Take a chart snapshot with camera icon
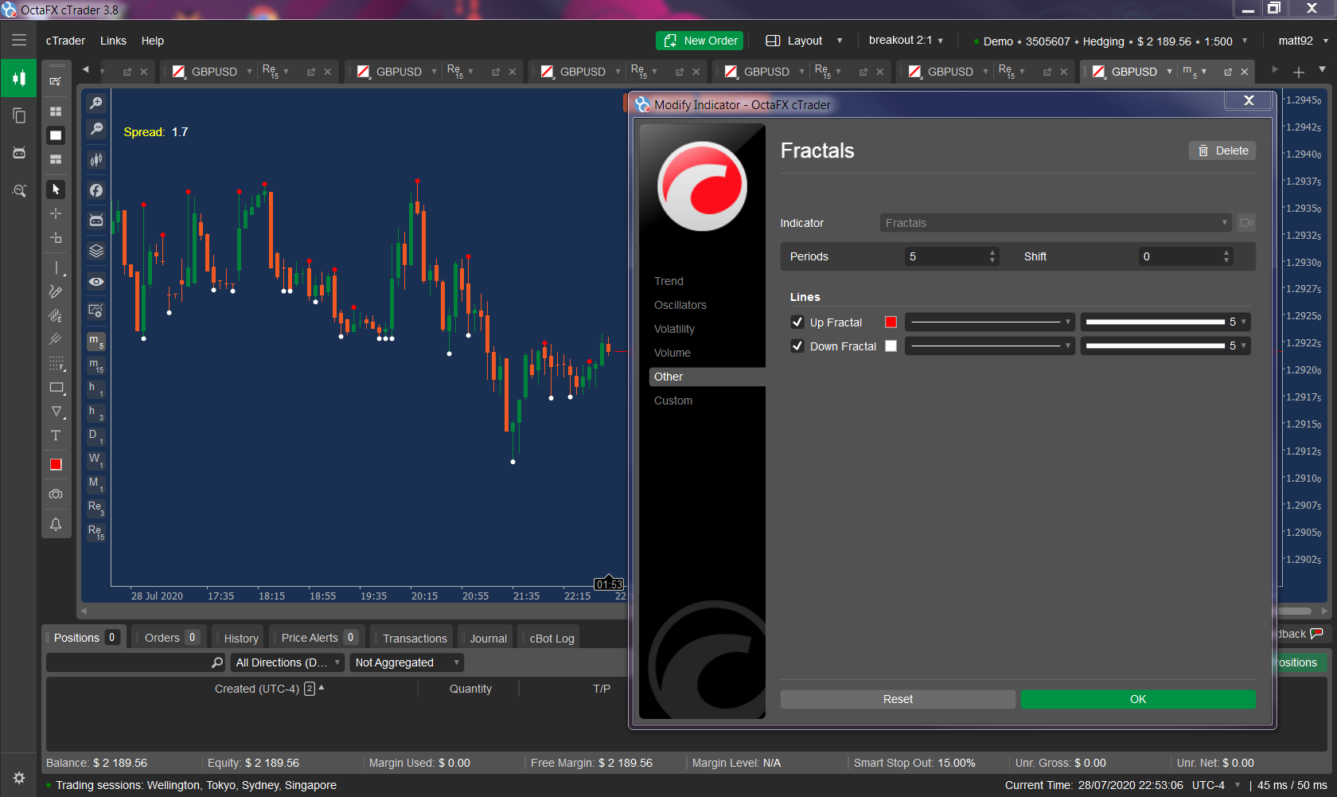This screenshot has width=1337, height=797. 56,494
